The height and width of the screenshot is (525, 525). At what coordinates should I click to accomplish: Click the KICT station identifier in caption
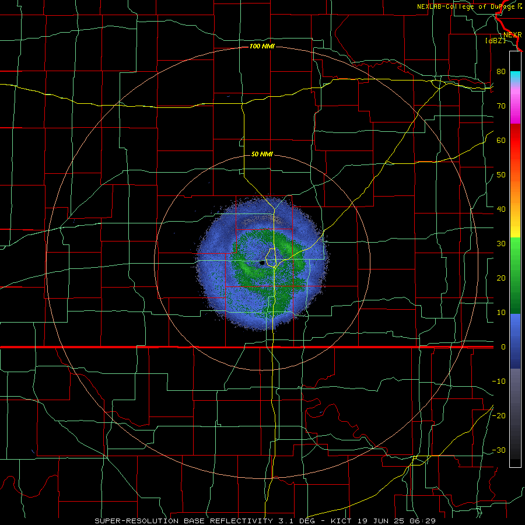pos(341,521)
